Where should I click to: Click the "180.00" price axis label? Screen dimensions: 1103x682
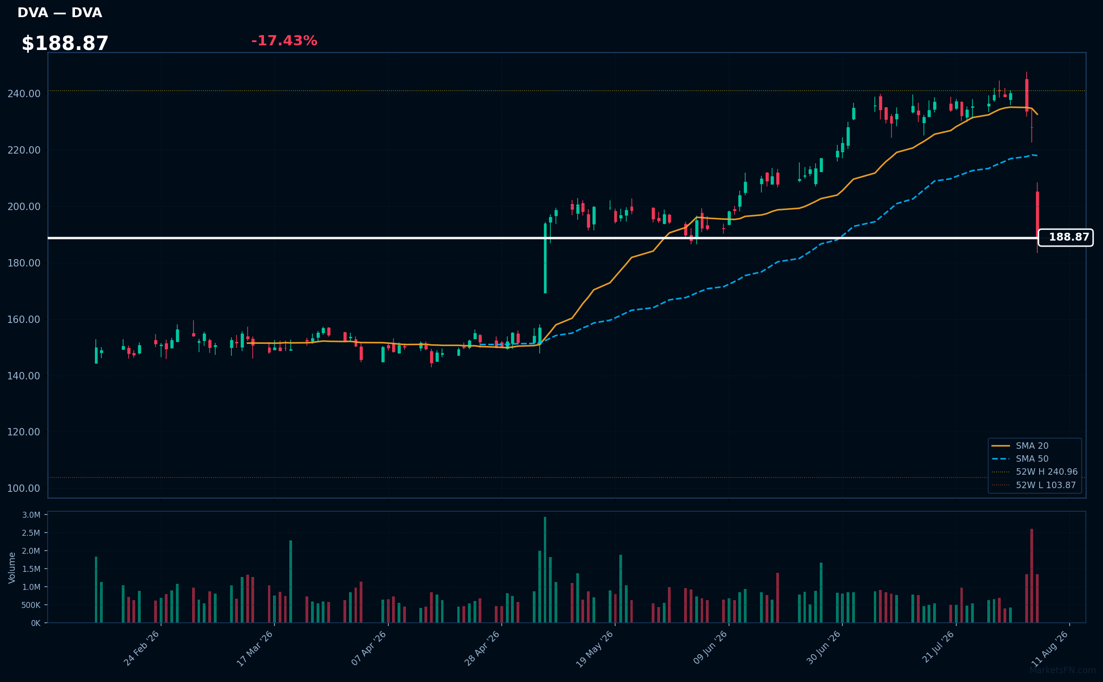coord(24,263)
